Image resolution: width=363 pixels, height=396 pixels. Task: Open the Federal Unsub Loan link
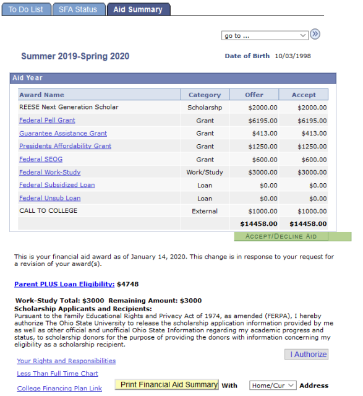point(50,198)
